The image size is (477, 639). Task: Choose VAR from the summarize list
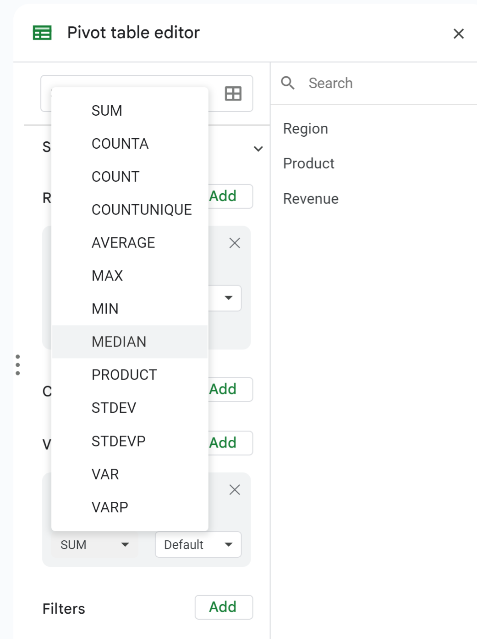(x=130, y=474)
